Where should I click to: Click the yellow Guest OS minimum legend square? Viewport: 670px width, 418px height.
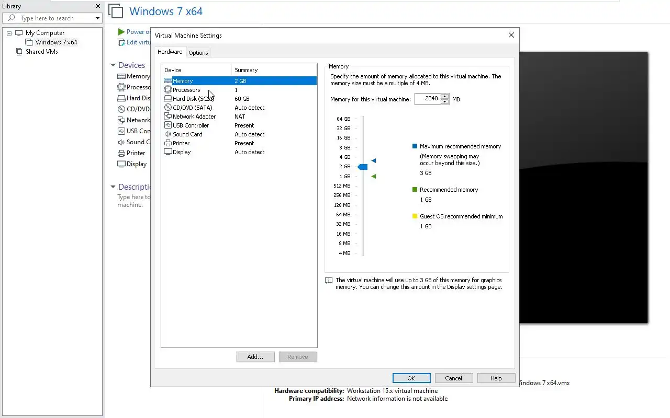click(x=415, y=216)
